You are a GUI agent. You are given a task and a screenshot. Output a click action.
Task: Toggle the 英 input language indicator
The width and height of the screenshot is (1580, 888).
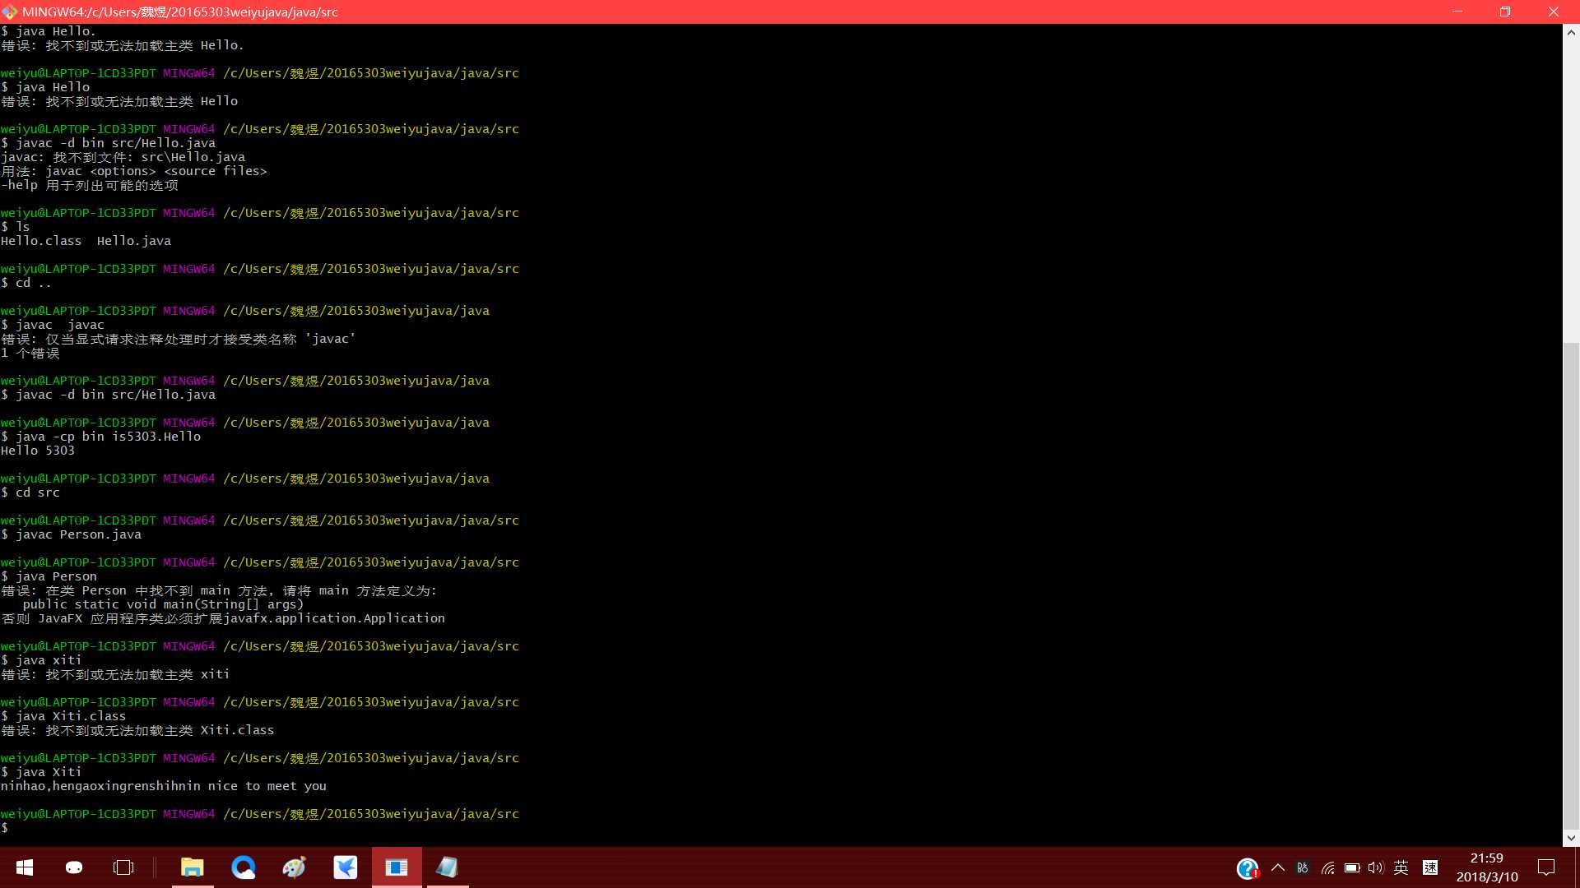click(x=1401, y=868)
